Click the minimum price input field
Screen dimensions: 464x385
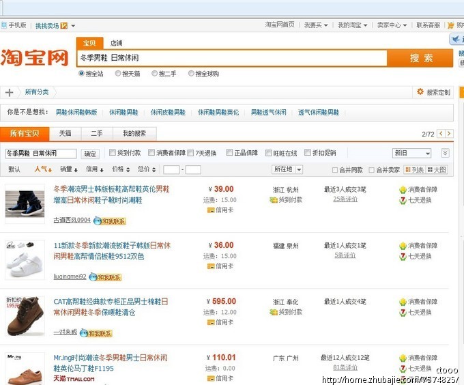click(x=171, y=169)
